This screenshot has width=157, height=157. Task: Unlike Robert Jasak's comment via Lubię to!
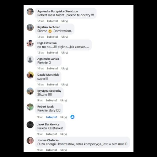[51, 117]
